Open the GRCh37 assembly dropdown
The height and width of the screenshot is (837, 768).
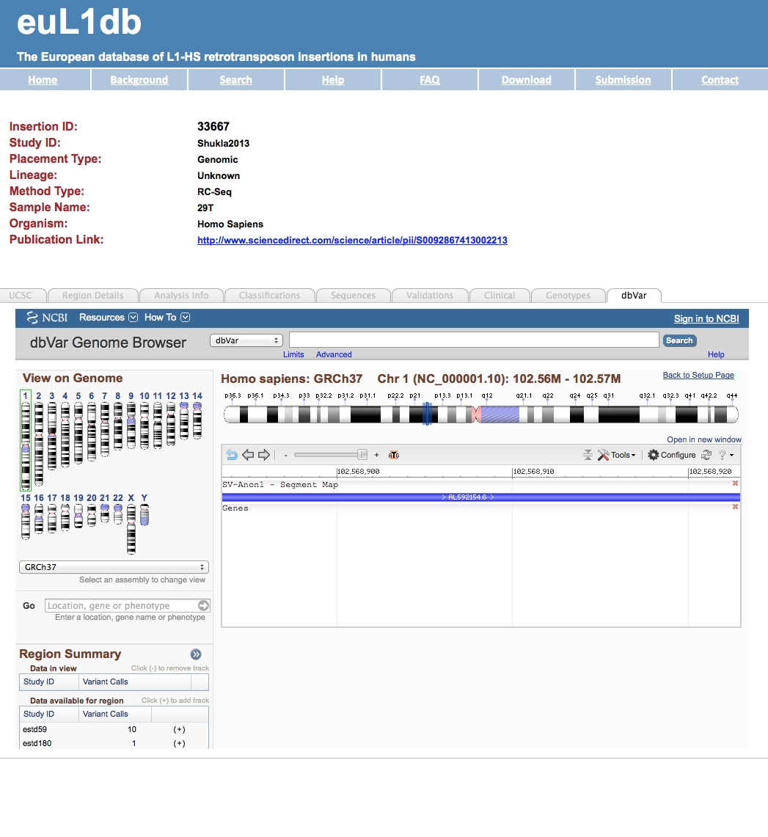click(114, 567)
